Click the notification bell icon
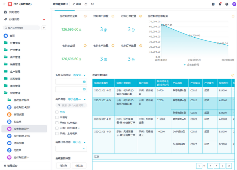The image size is (237, 170). point(220,4)
